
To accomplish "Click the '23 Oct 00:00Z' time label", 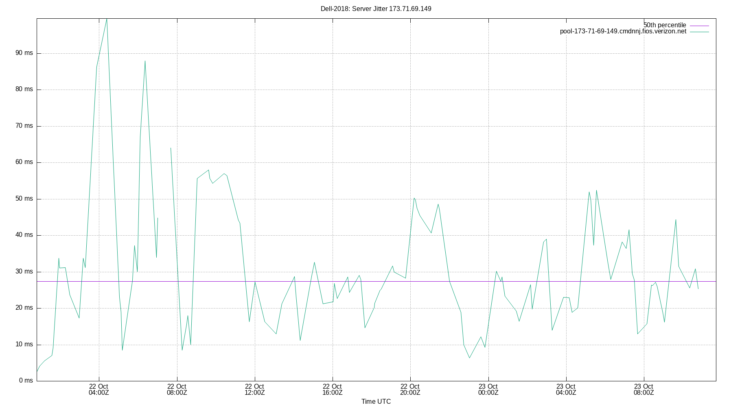I will coord(488,389).
